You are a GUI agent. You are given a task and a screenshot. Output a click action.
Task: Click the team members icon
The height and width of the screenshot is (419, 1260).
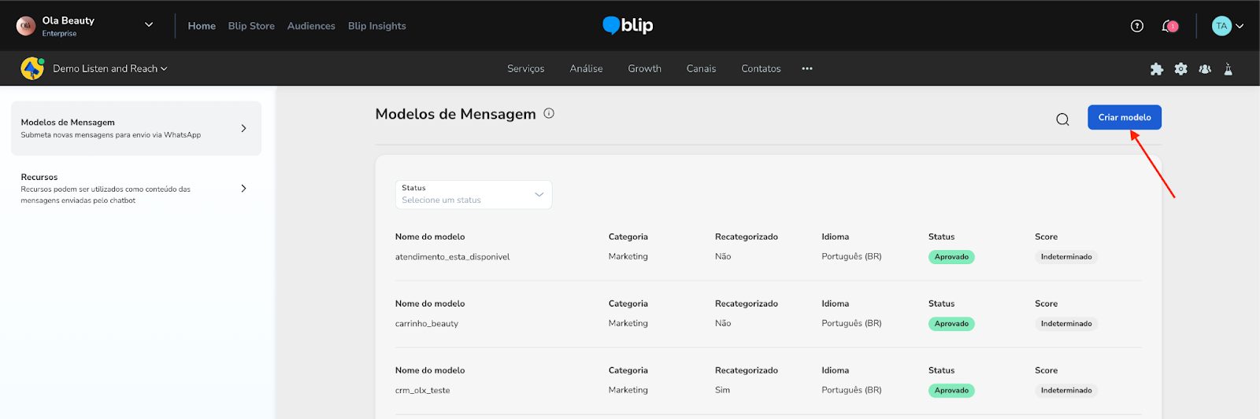tap(1205, 69)
